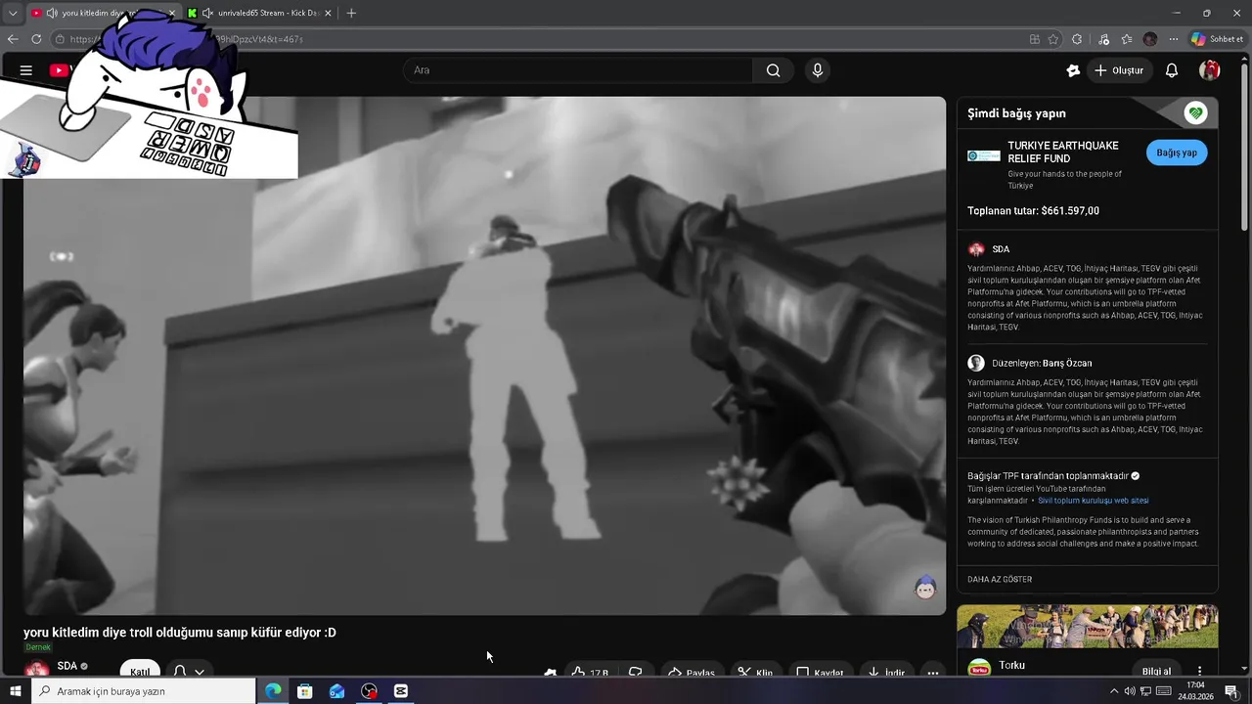This screenshot has width=1252, height=704.
Task: Click the Oluştur create button
Action: coord(1120,70)
